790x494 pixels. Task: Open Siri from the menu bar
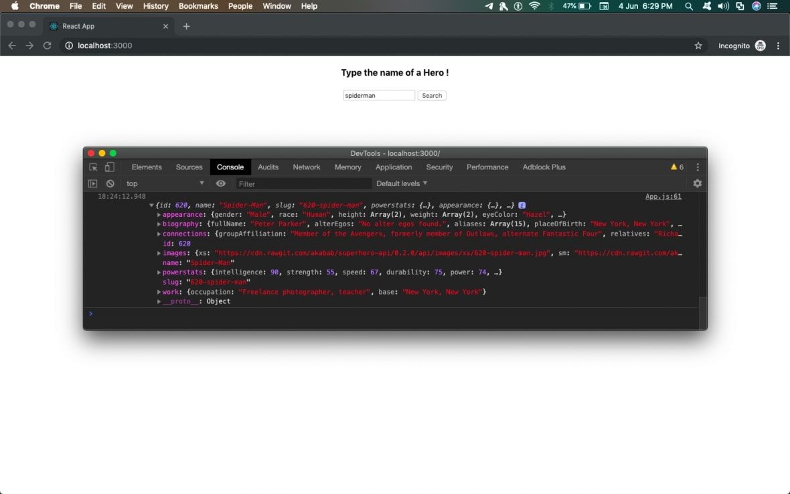757,6
